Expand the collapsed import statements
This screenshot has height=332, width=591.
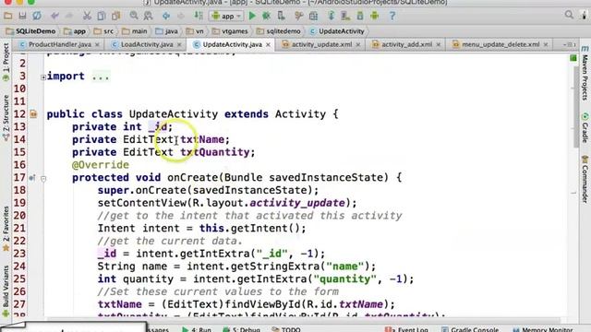(43, 77)
